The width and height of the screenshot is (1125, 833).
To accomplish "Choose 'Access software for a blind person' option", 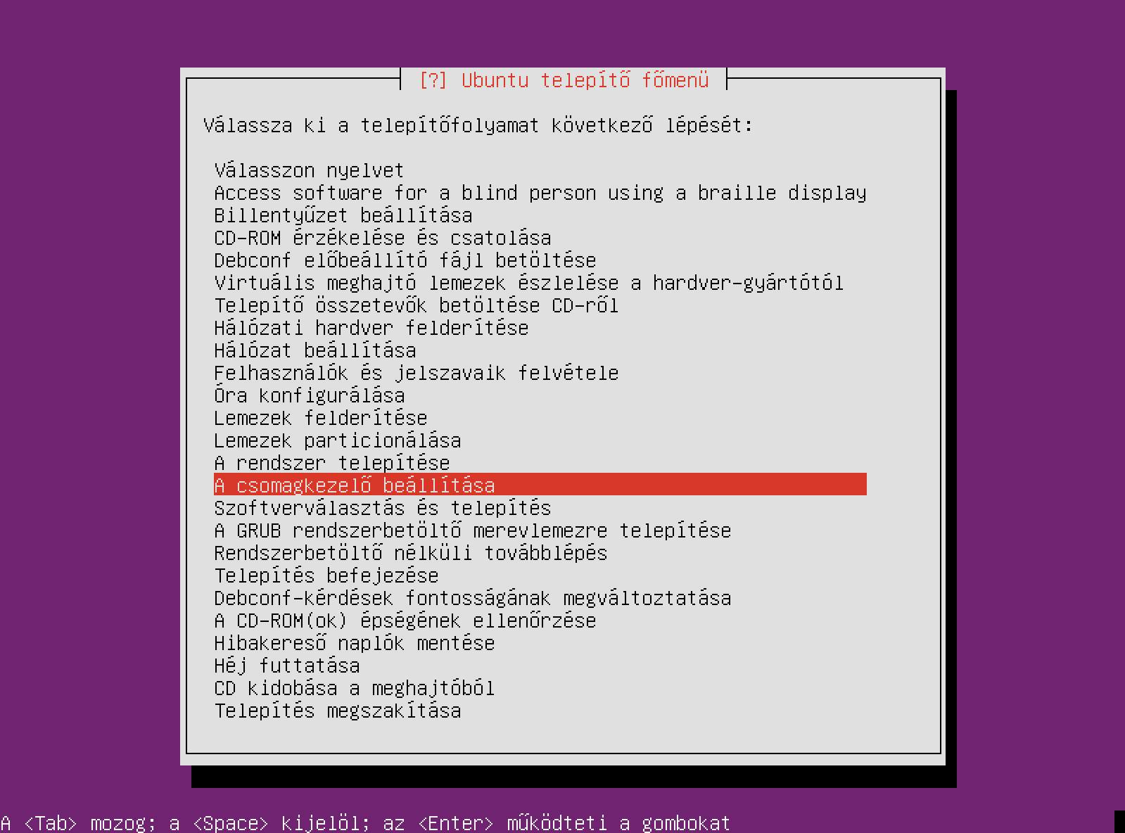I will pyautogui.click(x=540, y=193).
